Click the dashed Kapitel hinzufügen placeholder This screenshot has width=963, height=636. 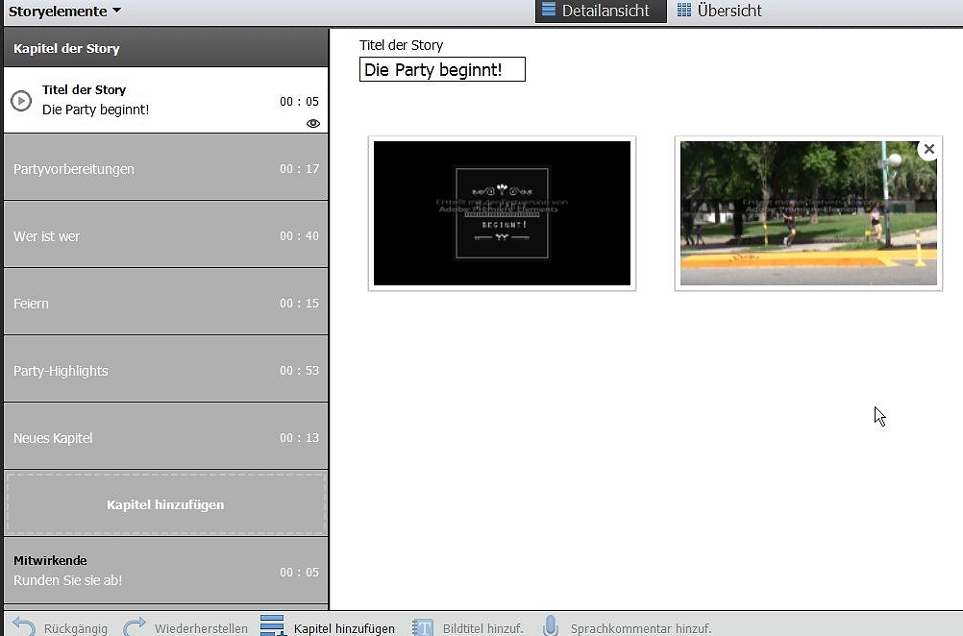(x=166, y=504)
